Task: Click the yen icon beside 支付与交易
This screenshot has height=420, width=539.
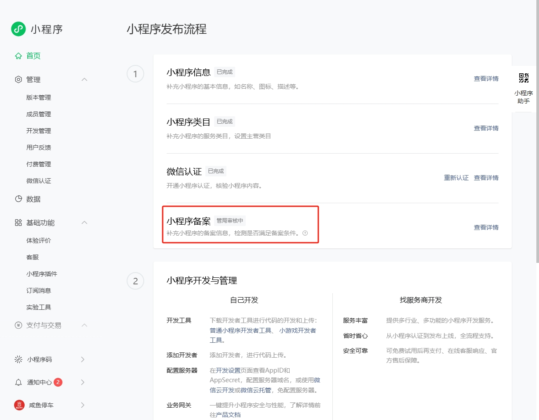Action: pos(18,325)
